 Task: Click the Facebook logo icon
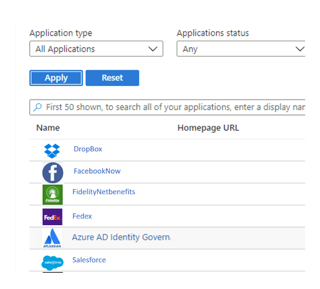coord(53,173)
